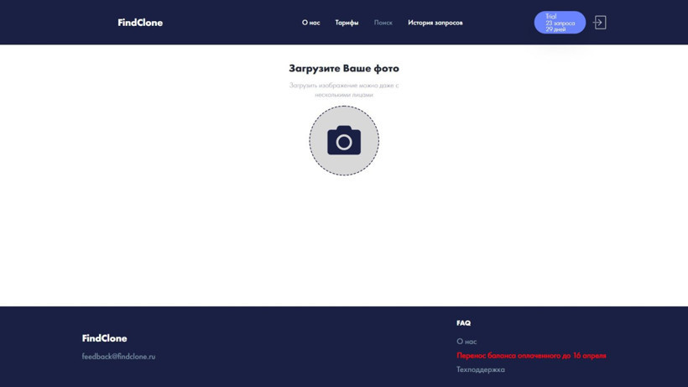
Task: Click the FindClone logo in the header
Action: click(140, 23)
